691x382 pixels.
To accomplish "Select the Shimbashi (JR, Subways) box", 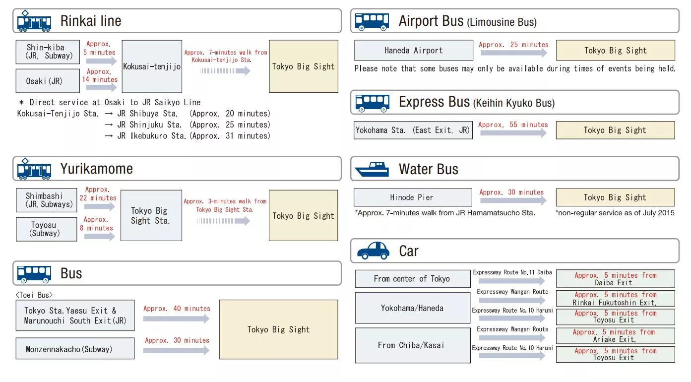I will 47,200.
